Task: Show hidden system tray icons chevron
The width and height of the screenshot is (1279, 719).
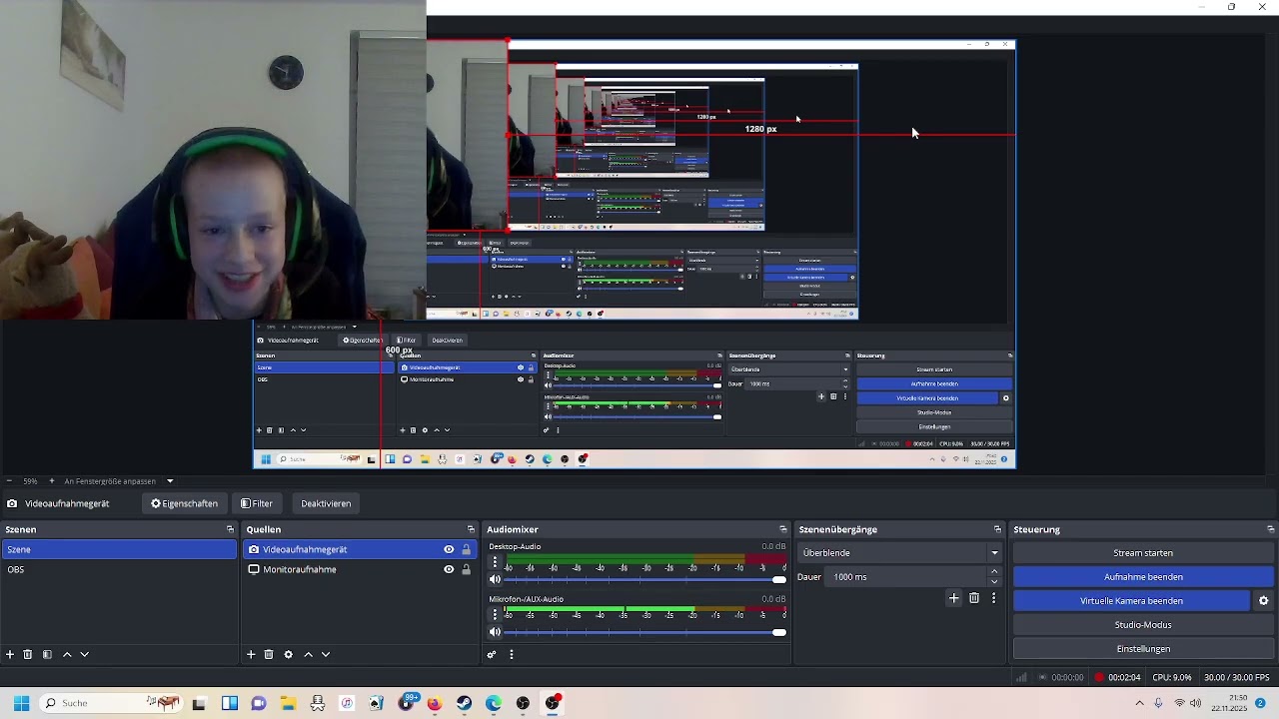Action: click(x=1139, y=703)
